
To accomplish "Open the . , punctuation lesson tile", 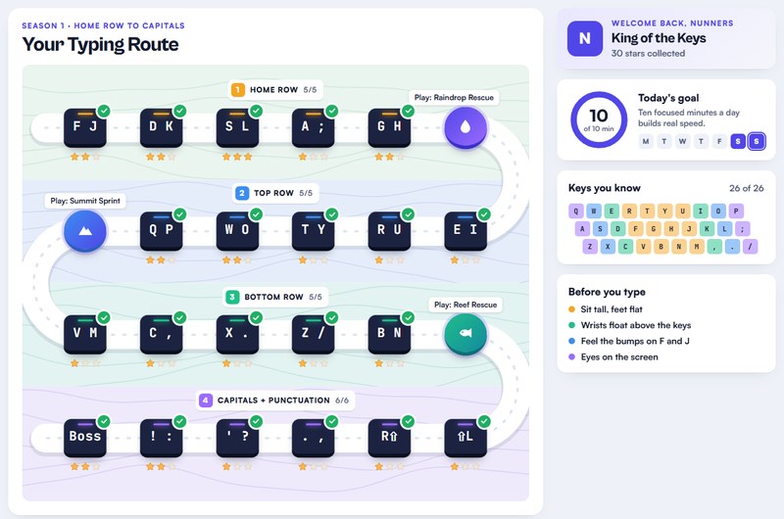I will tap(313, 438).
